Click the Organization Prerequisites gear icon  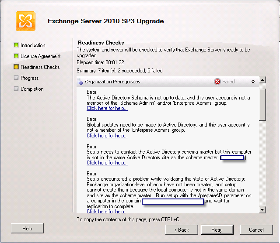80,82
